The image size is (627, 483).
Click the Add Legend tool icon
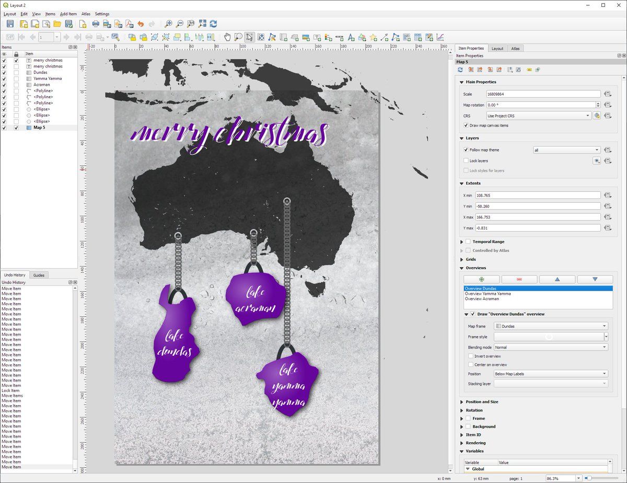pyautogui.click(x=329, y=37)
